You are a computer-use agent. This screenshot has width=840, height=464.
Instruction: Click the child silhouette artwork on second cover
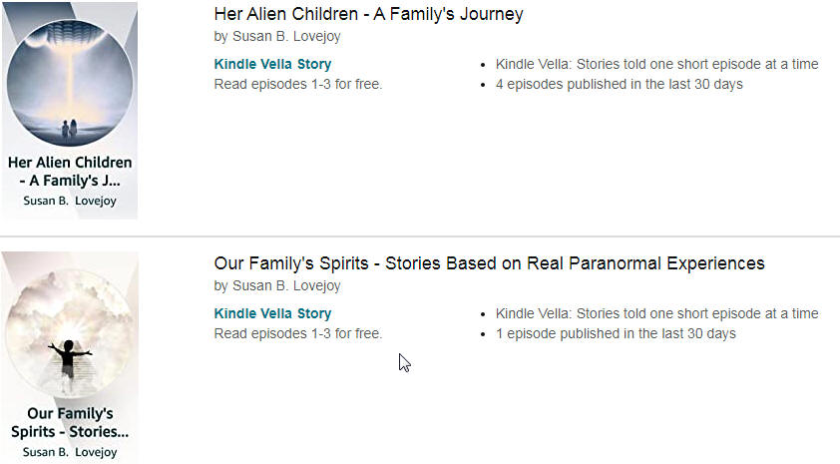click(68, 354)
